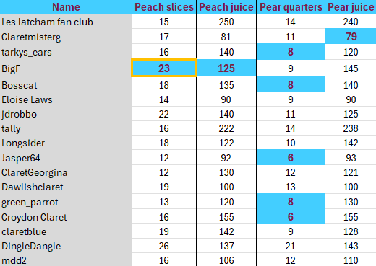Select Claretmisterg's highlighted 79 pear juice cell
This screenshot has height=266, width=376.
coord(351,36)
